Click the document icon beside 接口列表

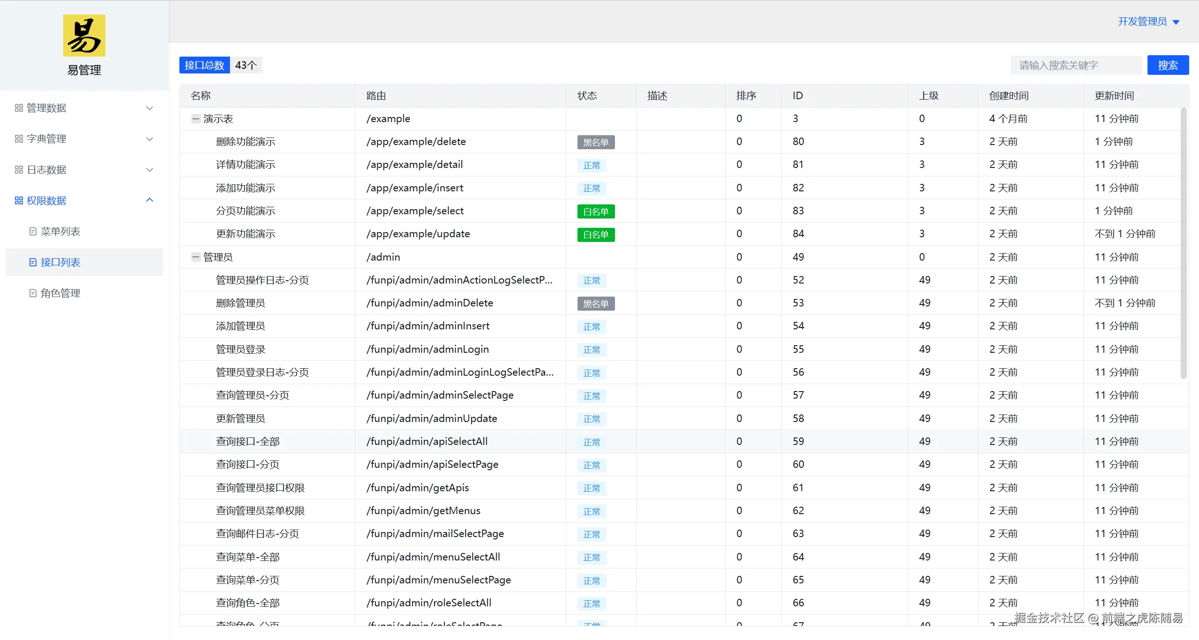tap(33, 262)
